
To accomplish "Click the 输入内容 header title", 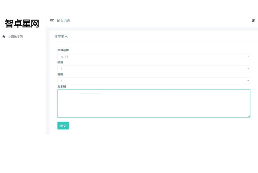I will coord(63,21).
